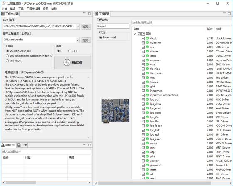Click the component name filter field
Viewport: 233px width, 186px height.
tap(182, 22)
